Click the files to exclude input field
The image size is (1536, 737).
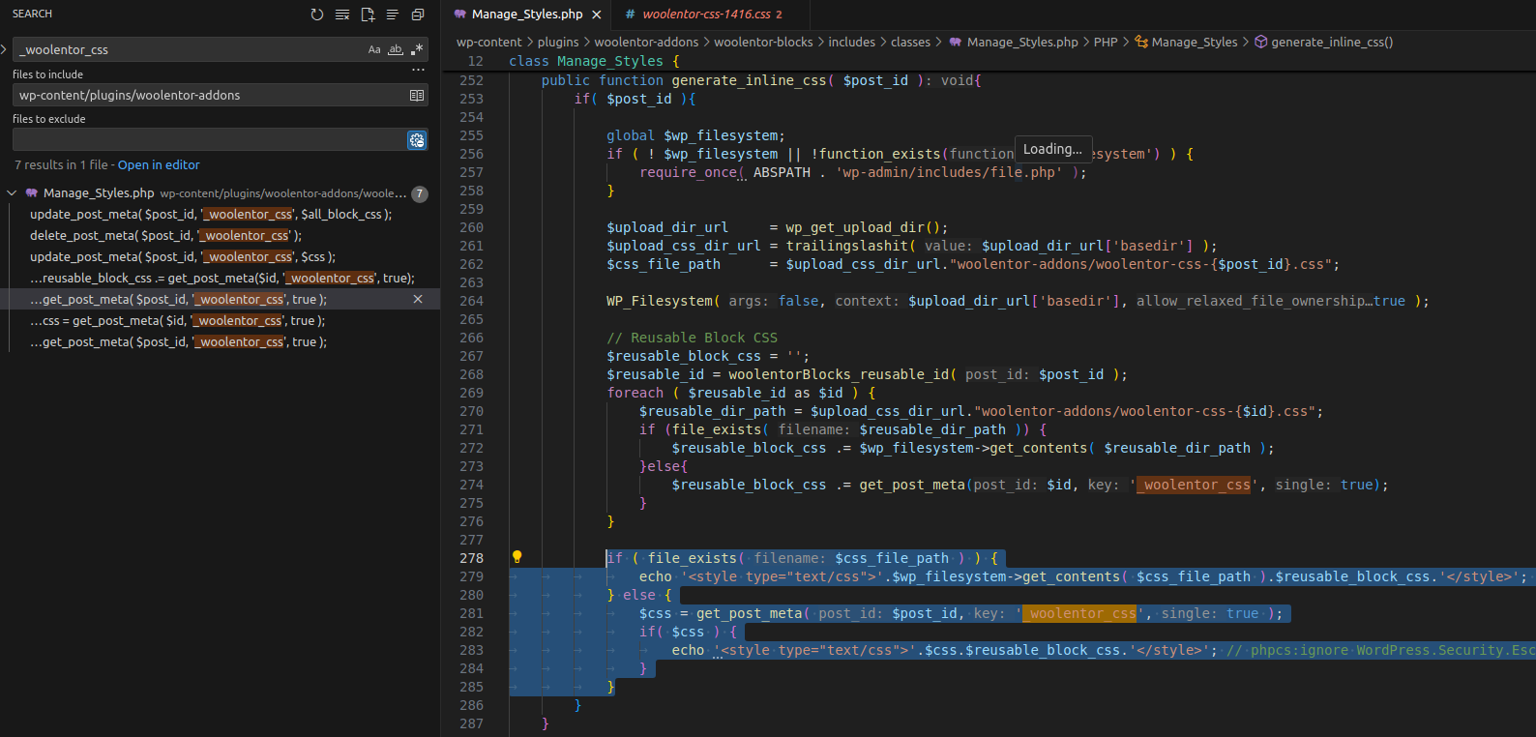[208, 140]
